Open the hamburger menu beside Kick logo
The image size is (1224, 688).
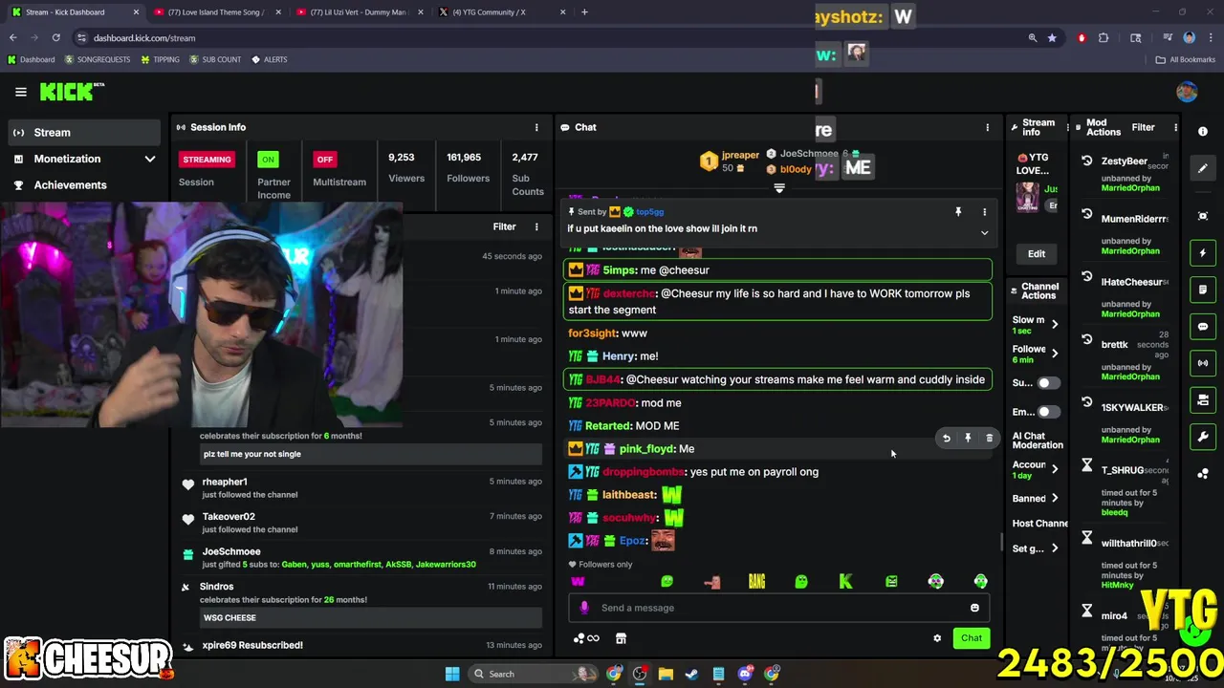tap(21, 92)
